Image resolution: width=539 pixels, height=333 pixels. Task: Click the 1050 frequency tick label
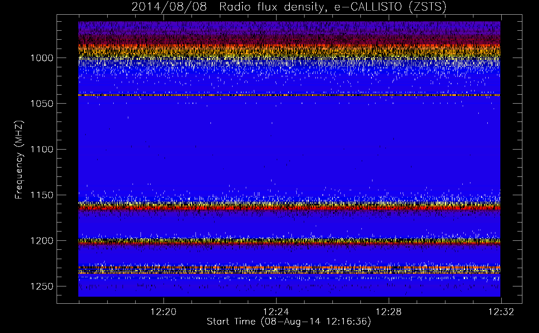coord(42,104)
